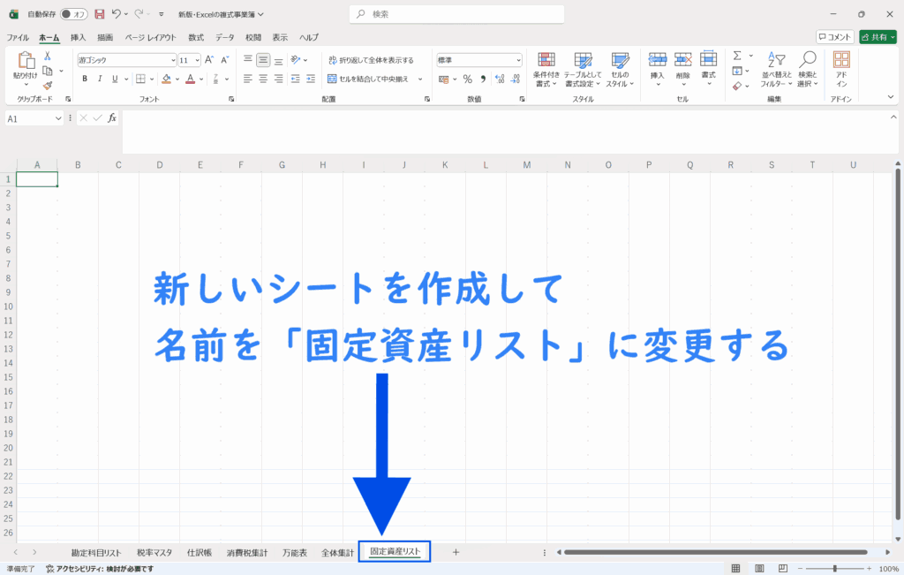This screenshot has width=904, height=575.
Task: Click the Format Painter brush icon
Action: (48, 86)
